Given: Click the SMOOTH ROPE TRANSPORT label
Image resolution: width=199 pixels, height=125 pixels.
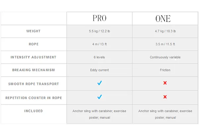Looking at the screenshot, I should tap(33, 84).
